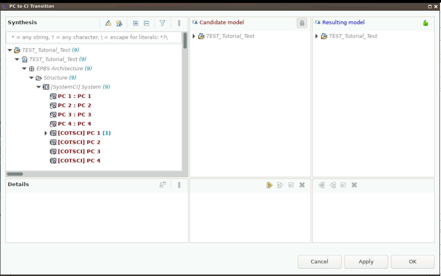
Task: Collapse the second TEST_Tutorial_Test model node
Action: tap(17, 59)
